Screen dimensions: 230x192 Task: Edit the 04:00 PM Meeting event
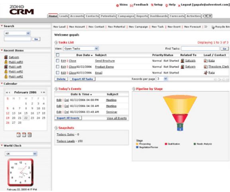tap(59, 100)
